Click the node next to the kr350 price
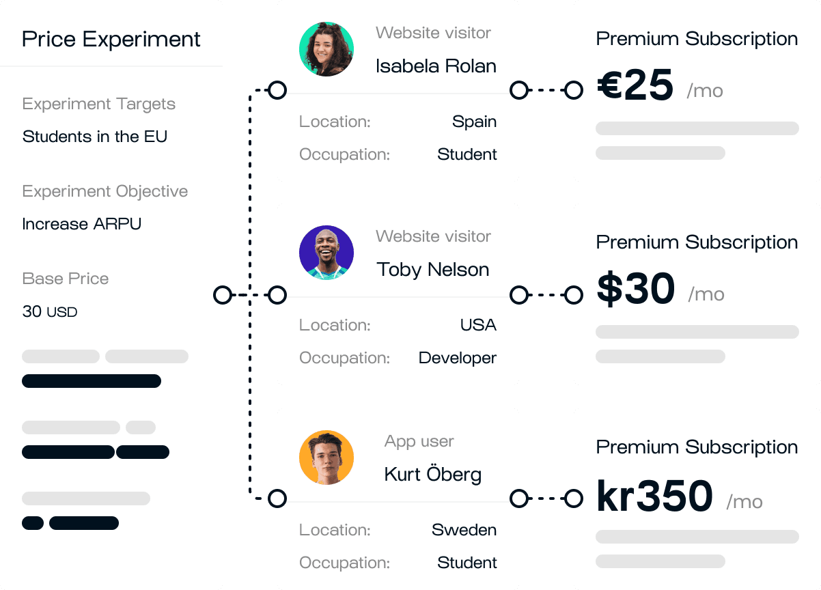821x590 pixels. coord(574,498)
